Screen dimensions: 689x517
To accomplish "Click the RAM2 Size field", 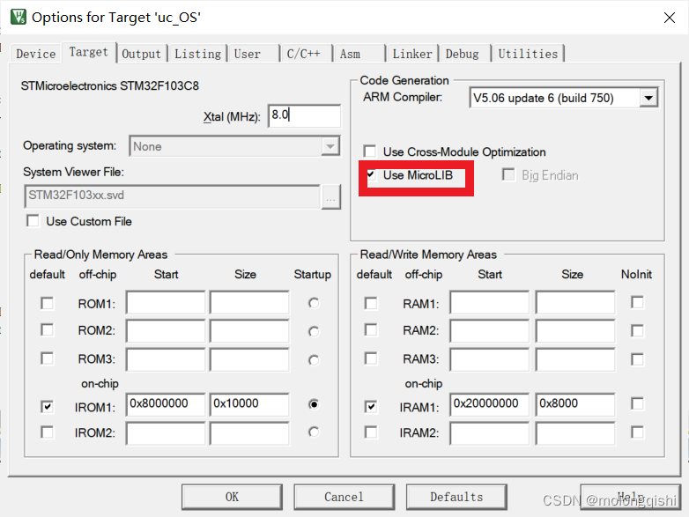I will [575, 331].
